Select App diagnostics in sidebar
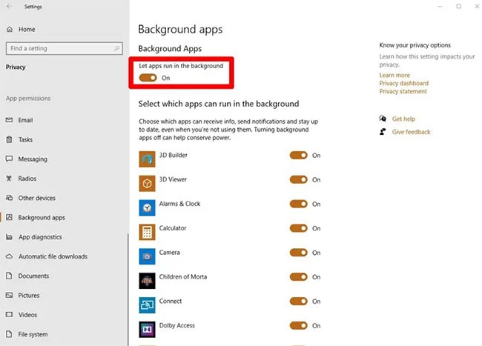 tap(40, 237)
